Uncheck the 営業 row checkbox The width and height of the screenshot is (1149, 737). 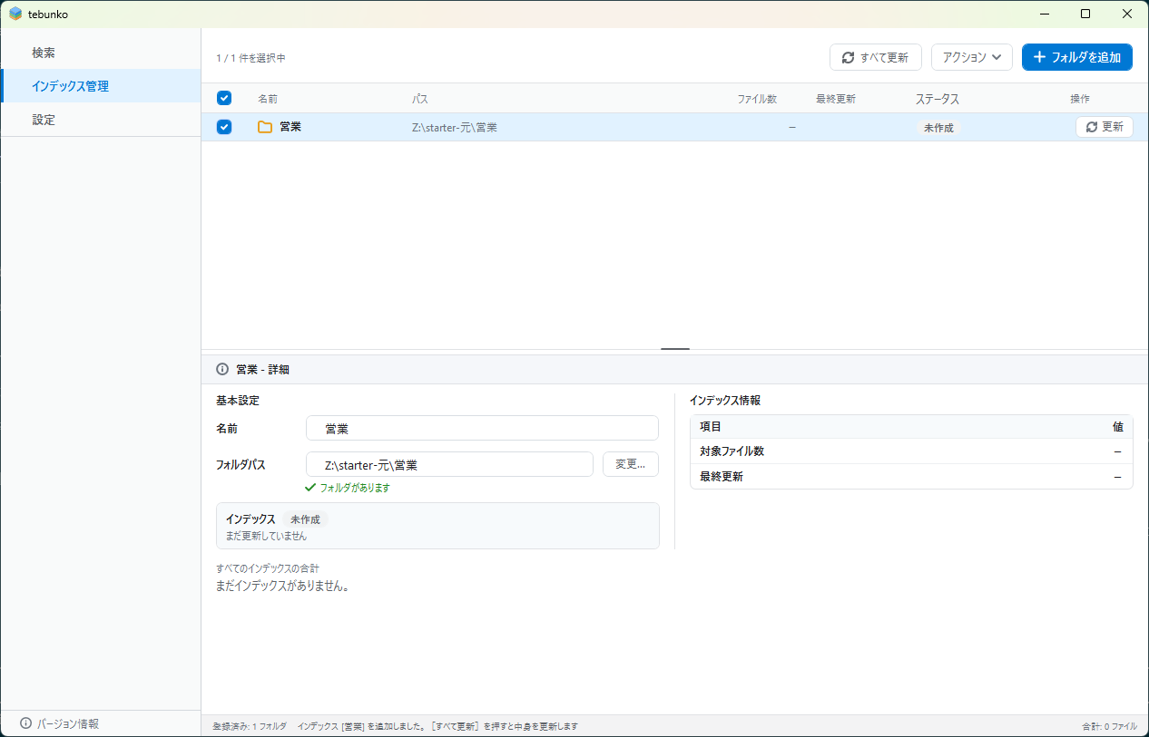coord(224,127)
